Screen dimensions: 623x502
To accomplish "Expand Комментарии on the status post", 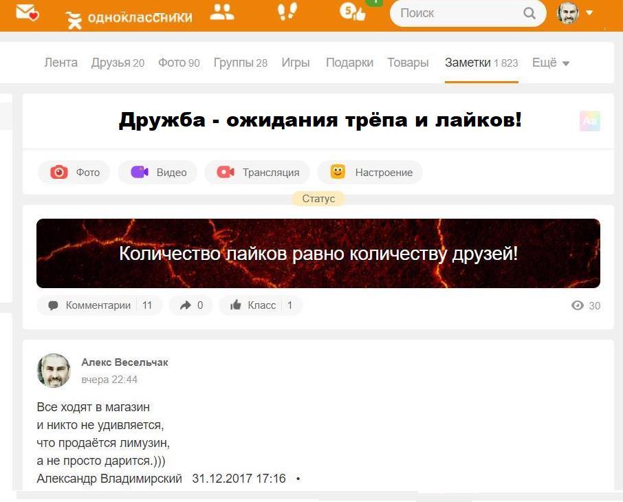I will [x=100, y=305].
